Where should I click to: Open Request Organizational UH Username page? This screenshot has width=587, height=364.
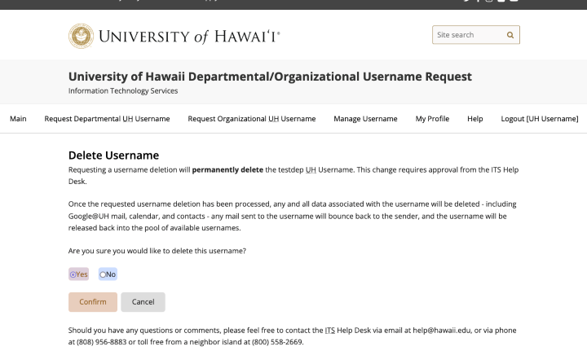(252, 119)
